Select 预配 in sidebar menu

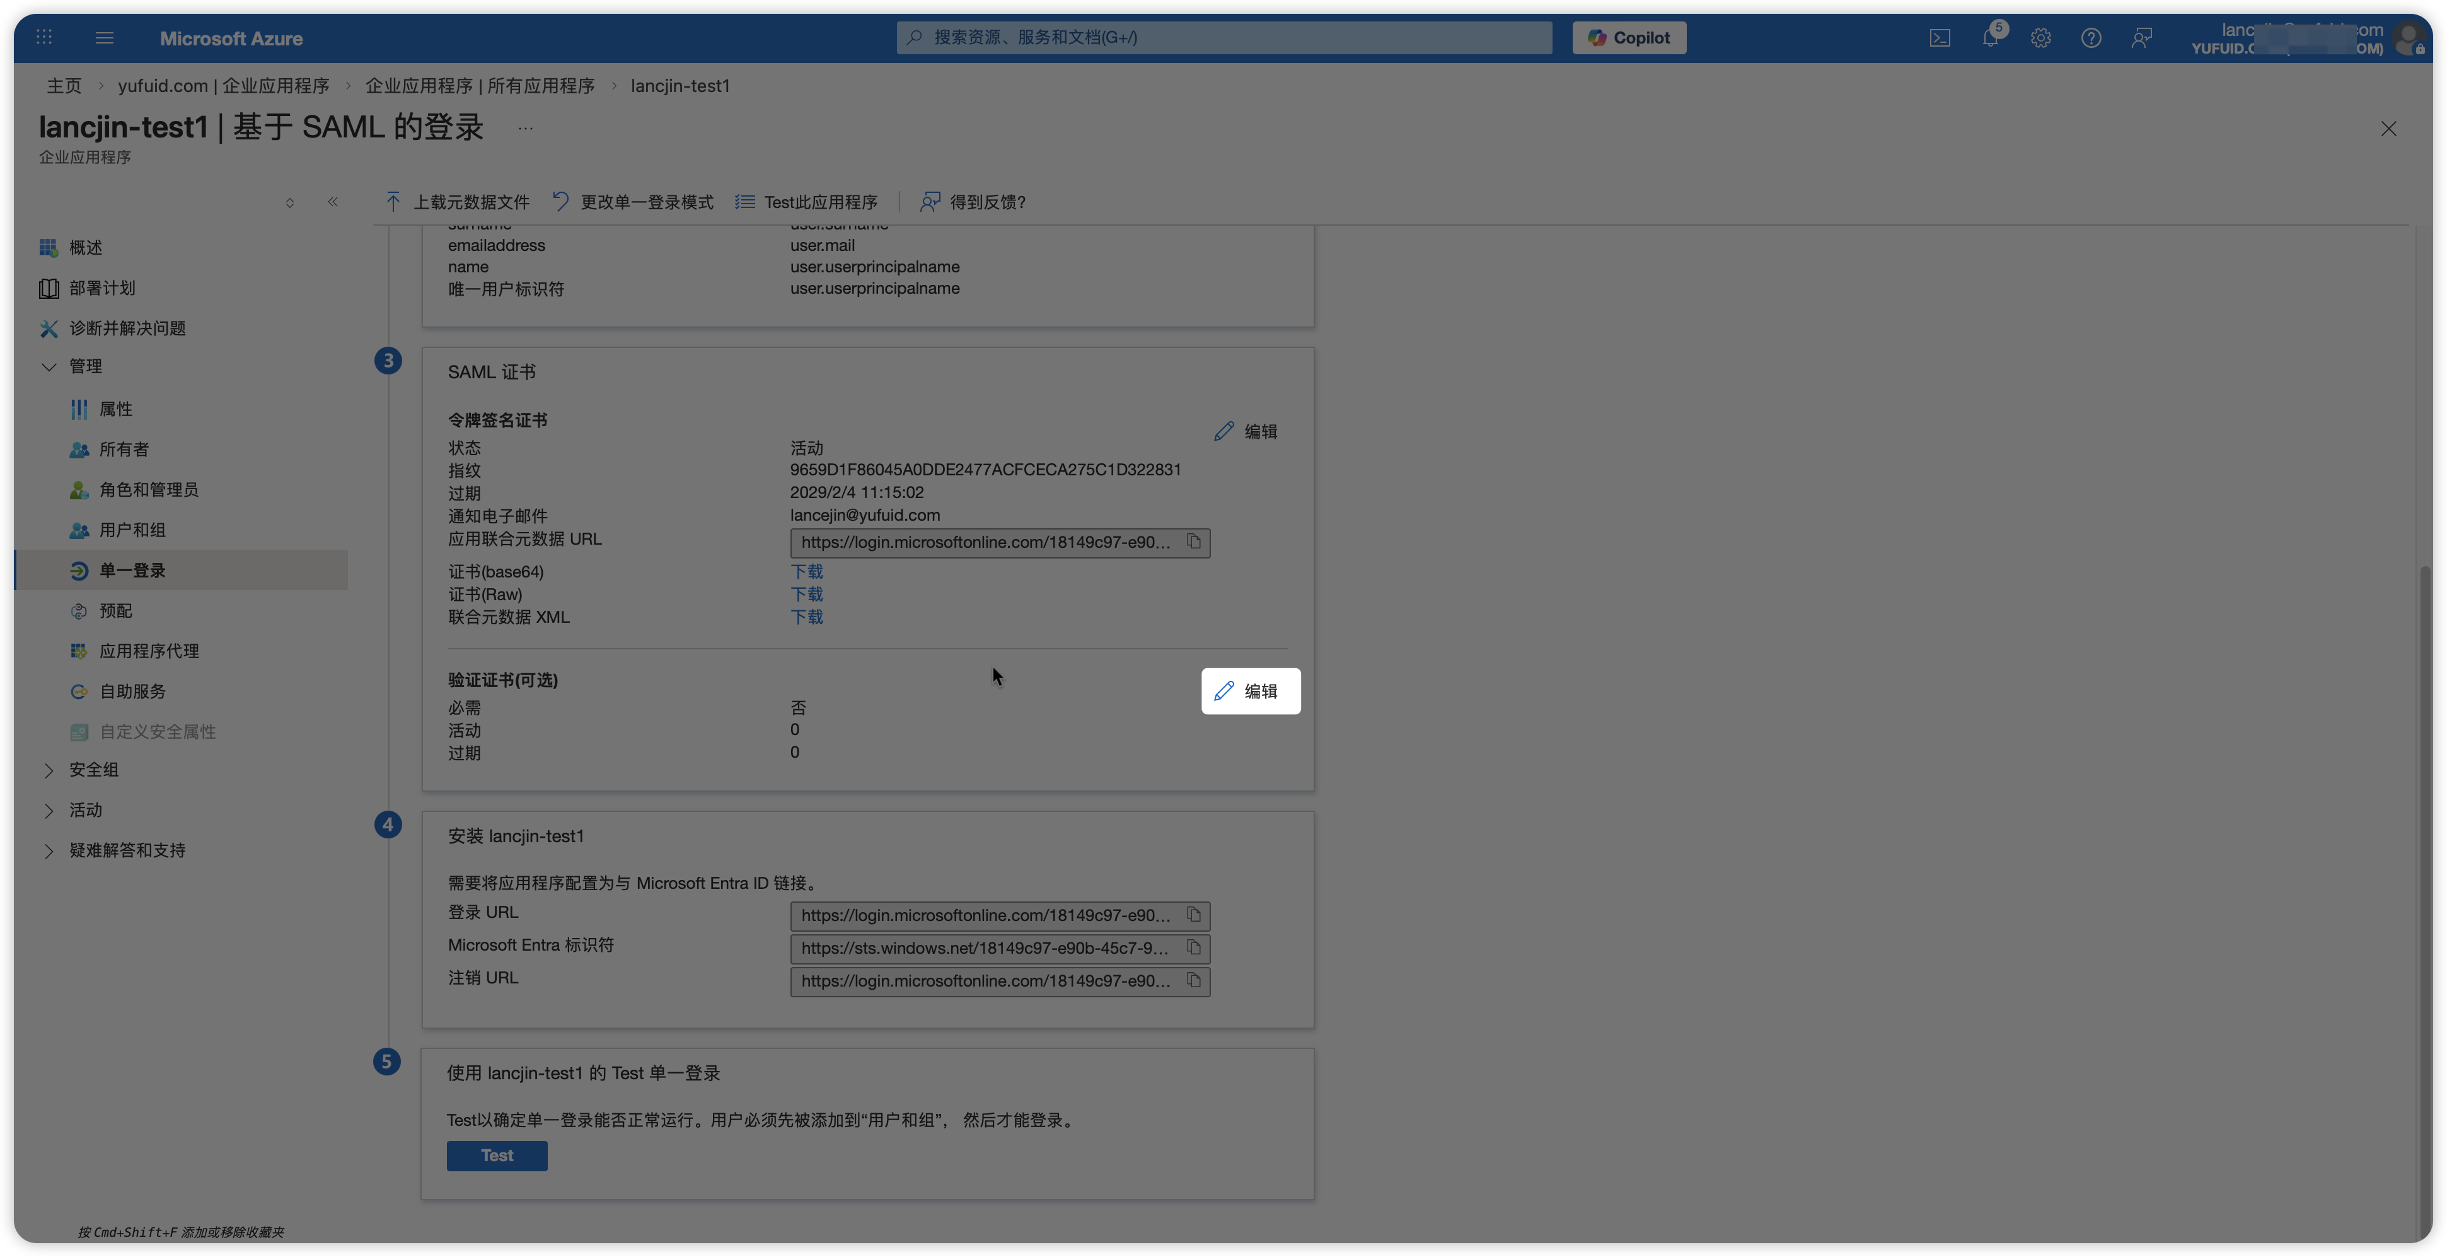(115, 611)
